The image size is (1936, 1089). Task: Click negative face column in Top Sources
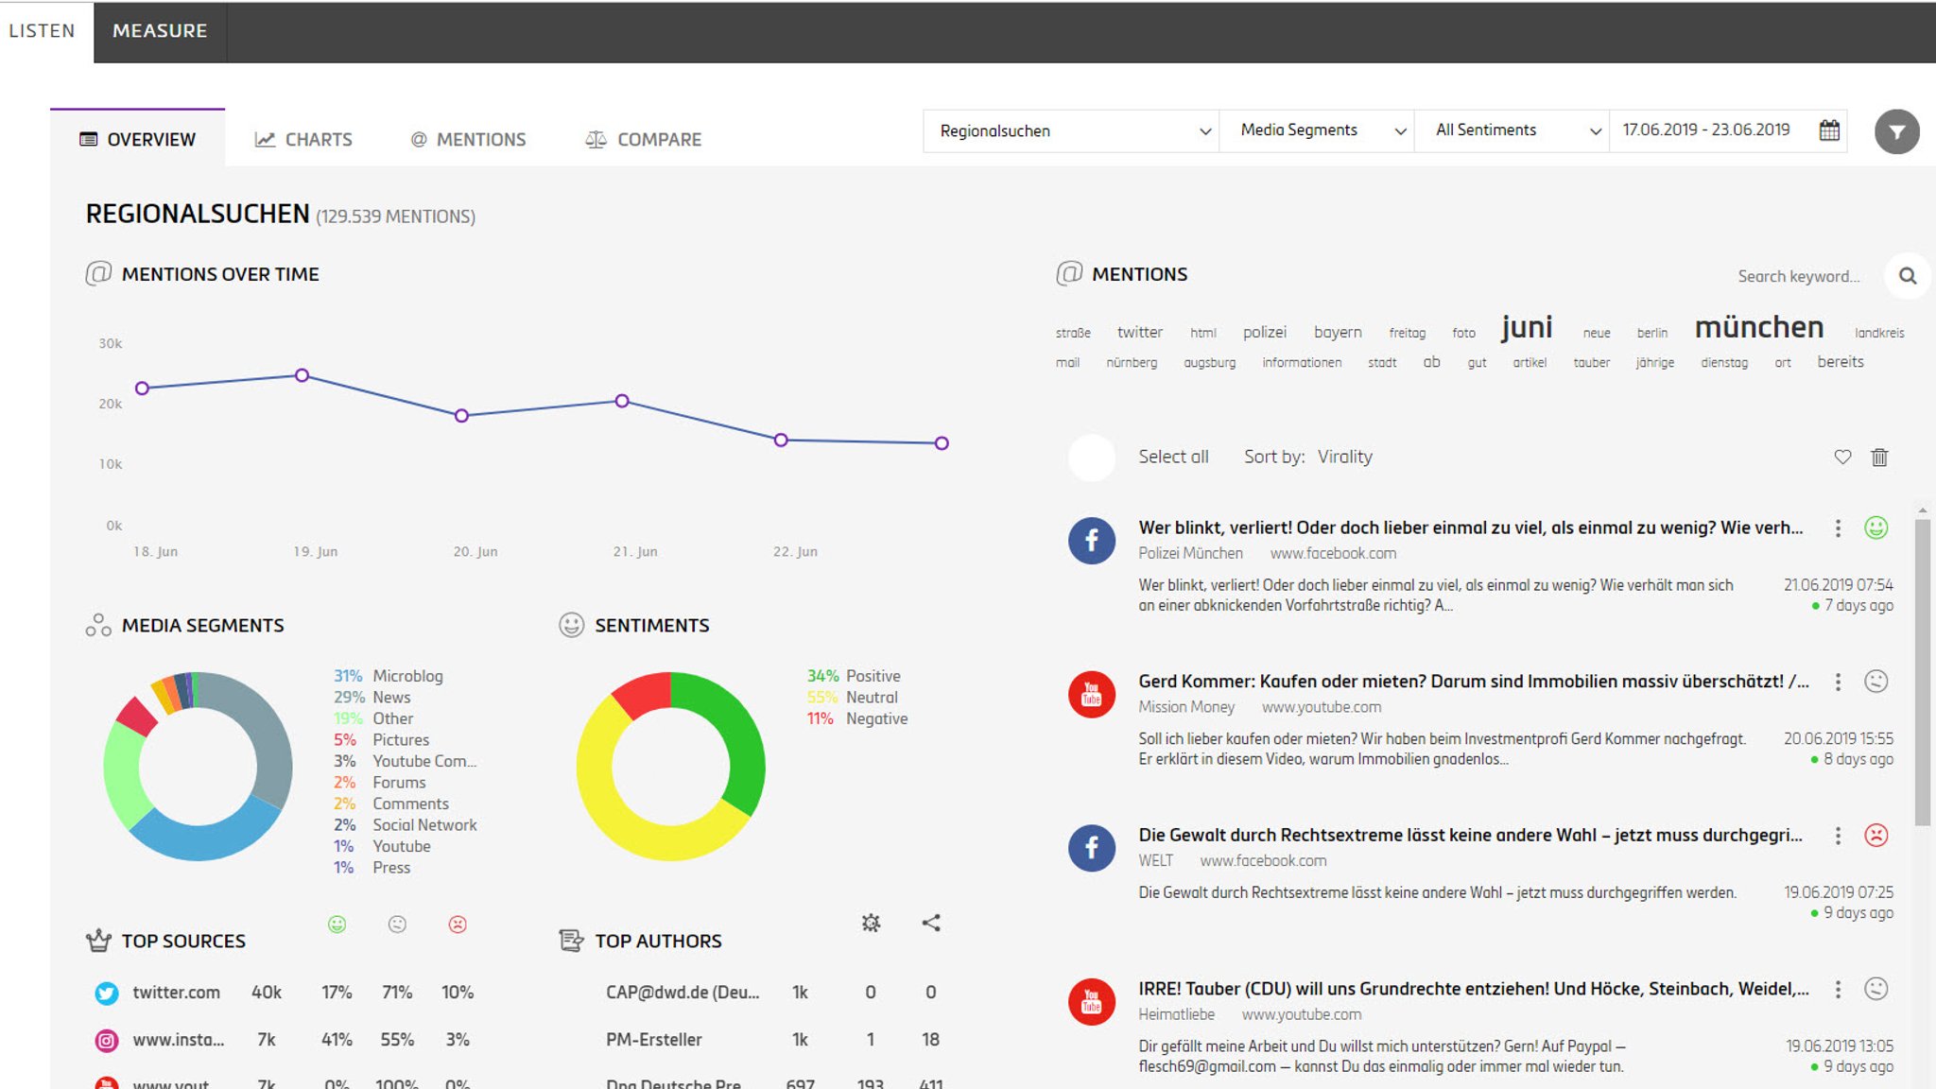pos(458,925)
